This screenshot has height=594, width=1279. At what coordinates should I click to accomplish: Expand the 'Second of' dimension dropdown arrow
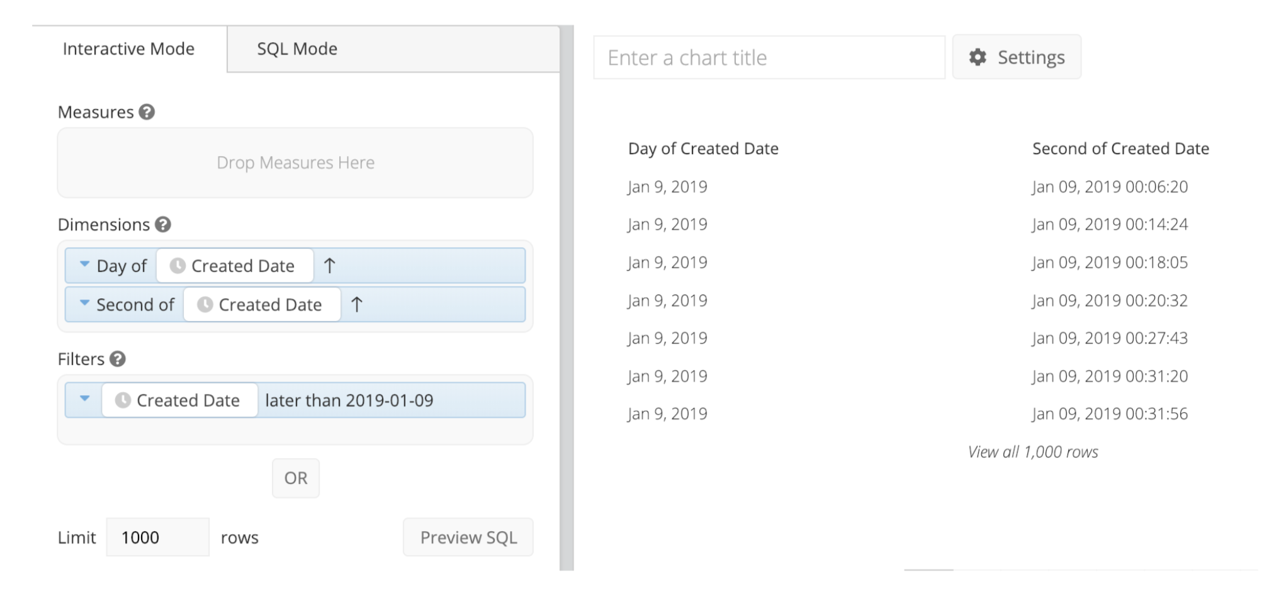pyautogui.click(x=84, y=303)
